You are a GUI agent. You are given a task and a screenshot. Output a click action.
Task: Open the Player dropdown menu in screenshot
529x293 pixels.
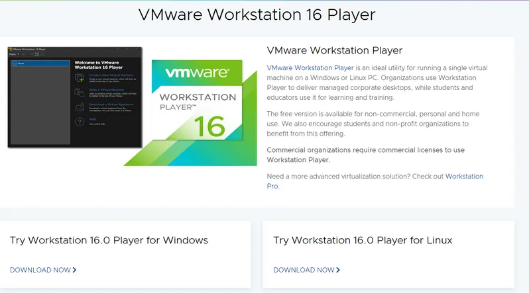pyautogui.click(x=13, y=54)
